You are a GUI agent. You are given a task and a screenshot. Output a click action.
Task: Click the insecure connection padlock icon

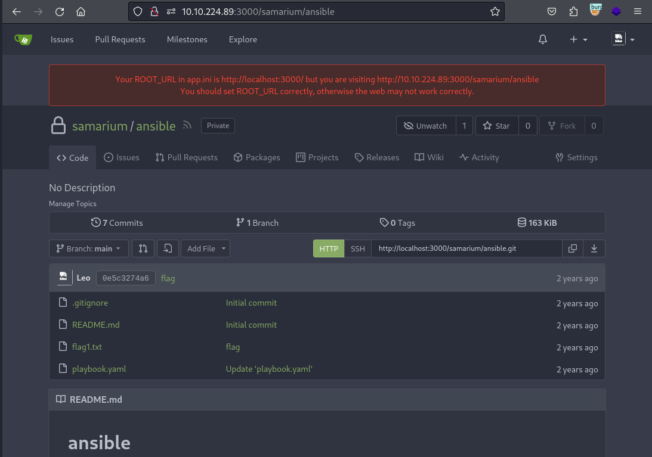tap(154, 12)
